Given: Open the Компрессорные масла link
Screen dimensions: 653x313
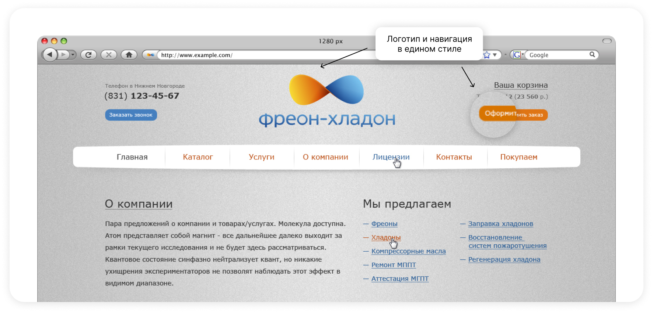Looking at the screenshot, I should coord(408,251).
